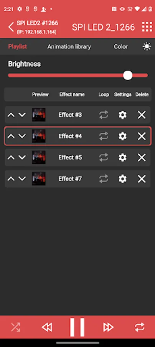Go back using the header arrow
Image resolution: width=155 pixels, height=347 pixels.
(x=11, y=27)
